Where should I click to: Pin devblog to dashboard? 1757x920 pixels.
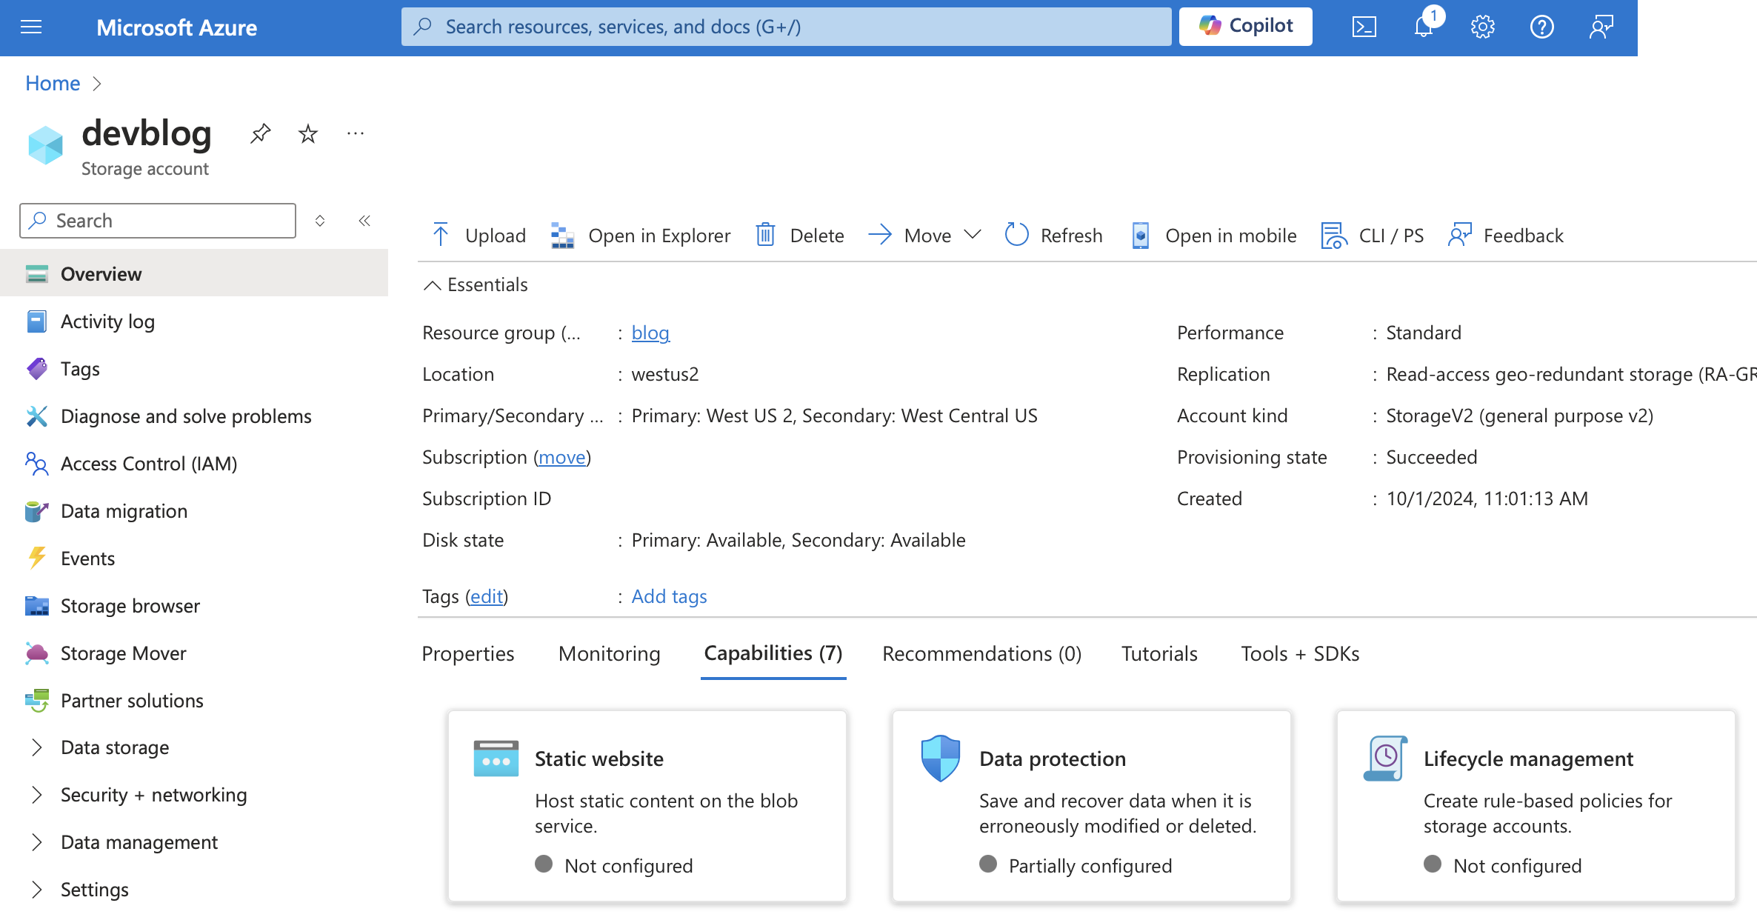coord(260,134)
